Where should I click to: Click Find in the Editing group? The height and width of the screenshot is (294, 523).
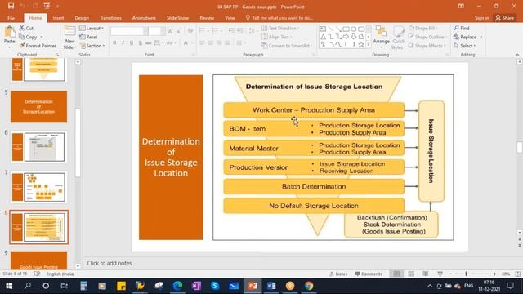tap(462, 29)
